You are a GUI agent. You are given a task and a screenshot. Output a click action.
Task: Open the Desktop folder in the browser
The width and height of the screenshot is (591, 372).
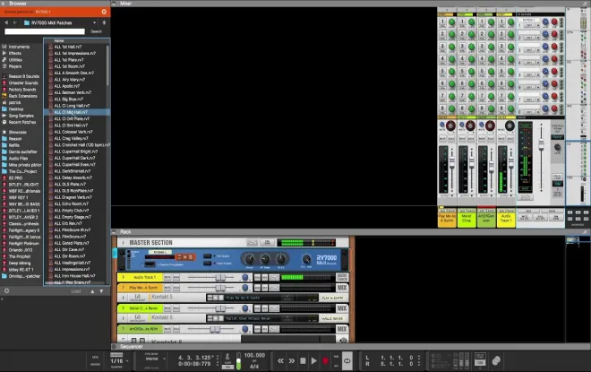pos(16,109)
